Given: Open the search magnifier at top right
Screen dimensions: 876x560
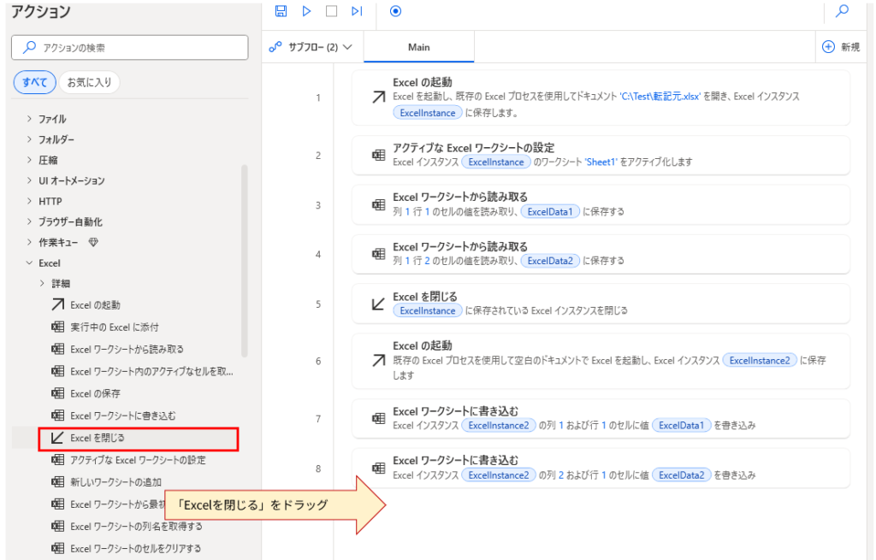Looking at the screenshot, I should pos(841,14).
